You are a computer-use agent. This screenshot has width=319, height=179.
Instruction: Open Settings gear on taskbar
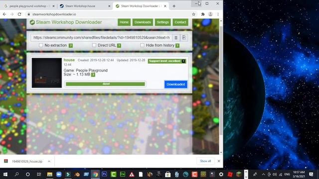221,174
